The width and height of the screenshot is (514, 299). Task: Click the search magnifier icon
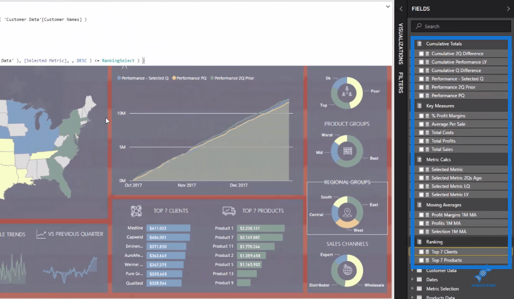[x=419, y=26]
